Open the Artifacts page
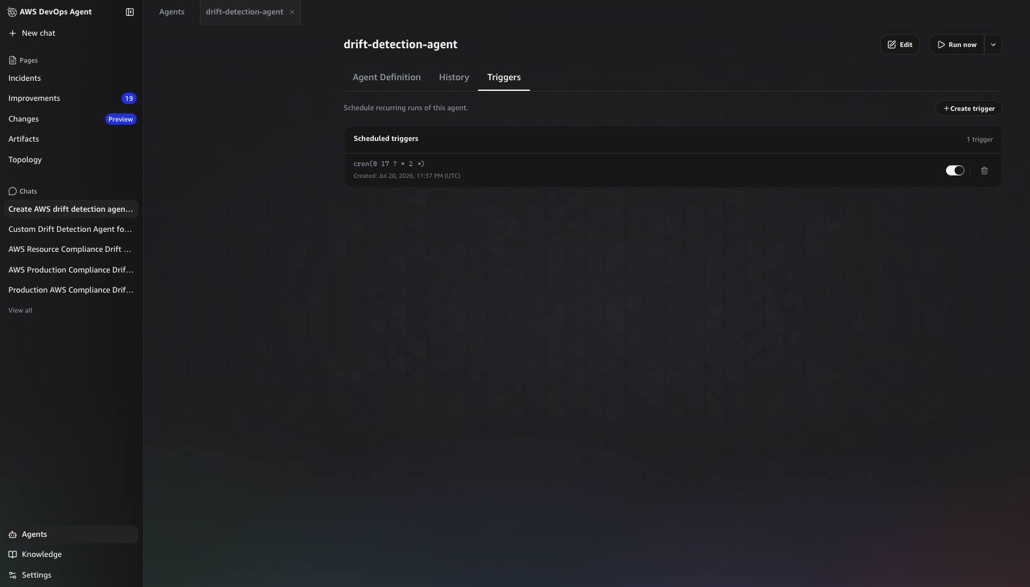Image resolution: width=1030 pixels, height=587 pixels. pyautogui.click(x=24, y=139)
